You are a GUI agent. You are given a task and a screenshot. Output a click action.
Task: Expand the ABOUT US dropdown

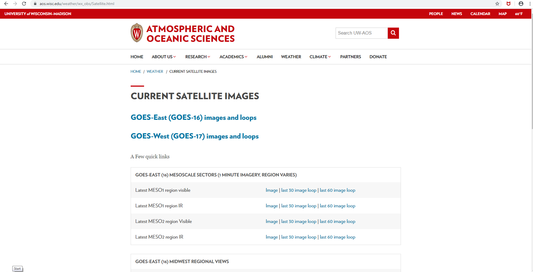coord(164,57)
